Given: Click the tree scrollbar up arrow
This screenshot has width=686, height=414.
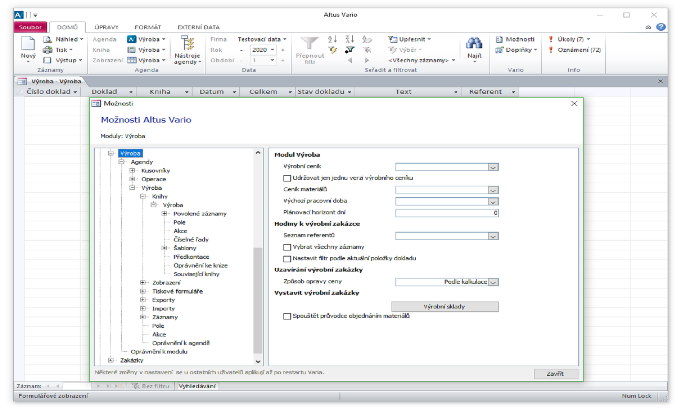Looking at the screenshot, I should point(258,153).
